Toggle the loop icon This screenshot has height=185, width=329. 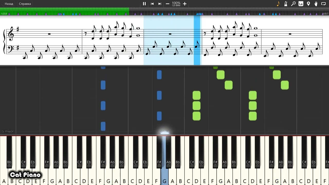324,4
